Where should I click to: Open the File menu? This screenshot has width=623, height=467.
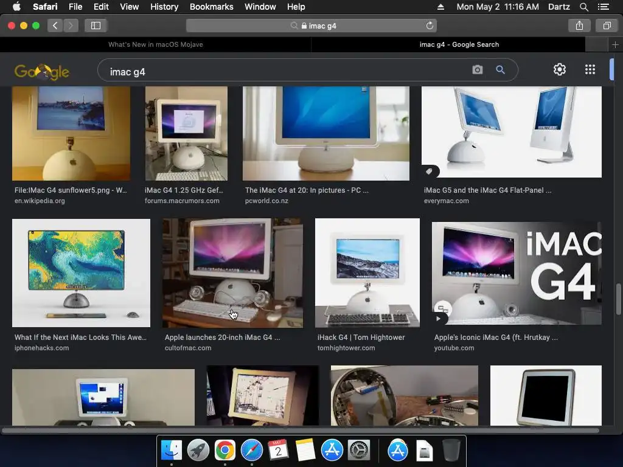pyautogui.click(x=75, y=7)
